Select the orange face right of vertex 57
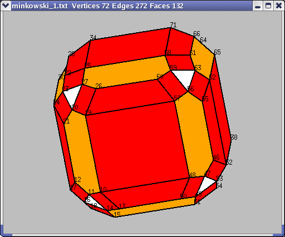This screenshot has height=237, width=285. pyautogui.click(x=194, y=134)
